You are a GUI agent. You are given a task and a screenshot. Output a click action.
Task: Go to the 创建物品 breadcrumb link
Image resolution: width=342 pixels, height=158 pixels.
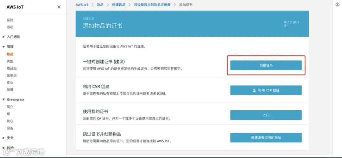[x=119, y=4]
